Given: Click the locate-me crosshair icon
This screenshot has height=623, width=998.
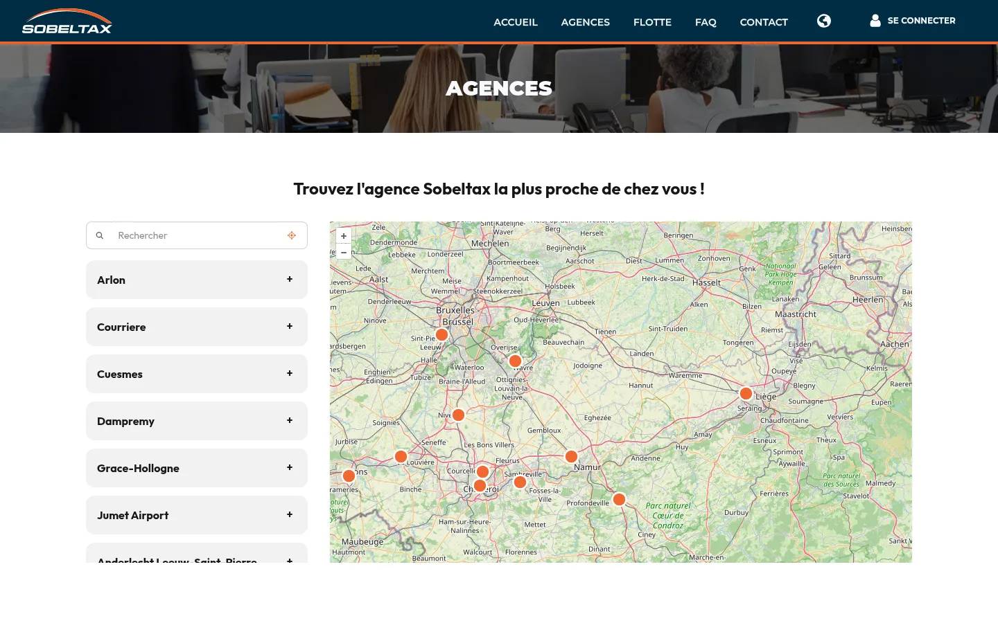Looking at the screenshot, I should (x=292, y=235).
